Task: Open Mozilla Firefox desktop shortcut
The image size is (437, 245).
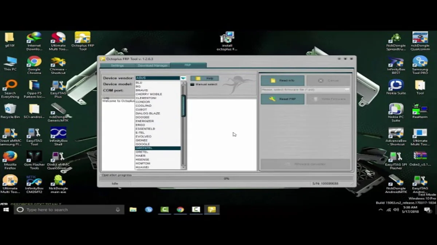Action: pyautogui.click(x=10, y=161)
